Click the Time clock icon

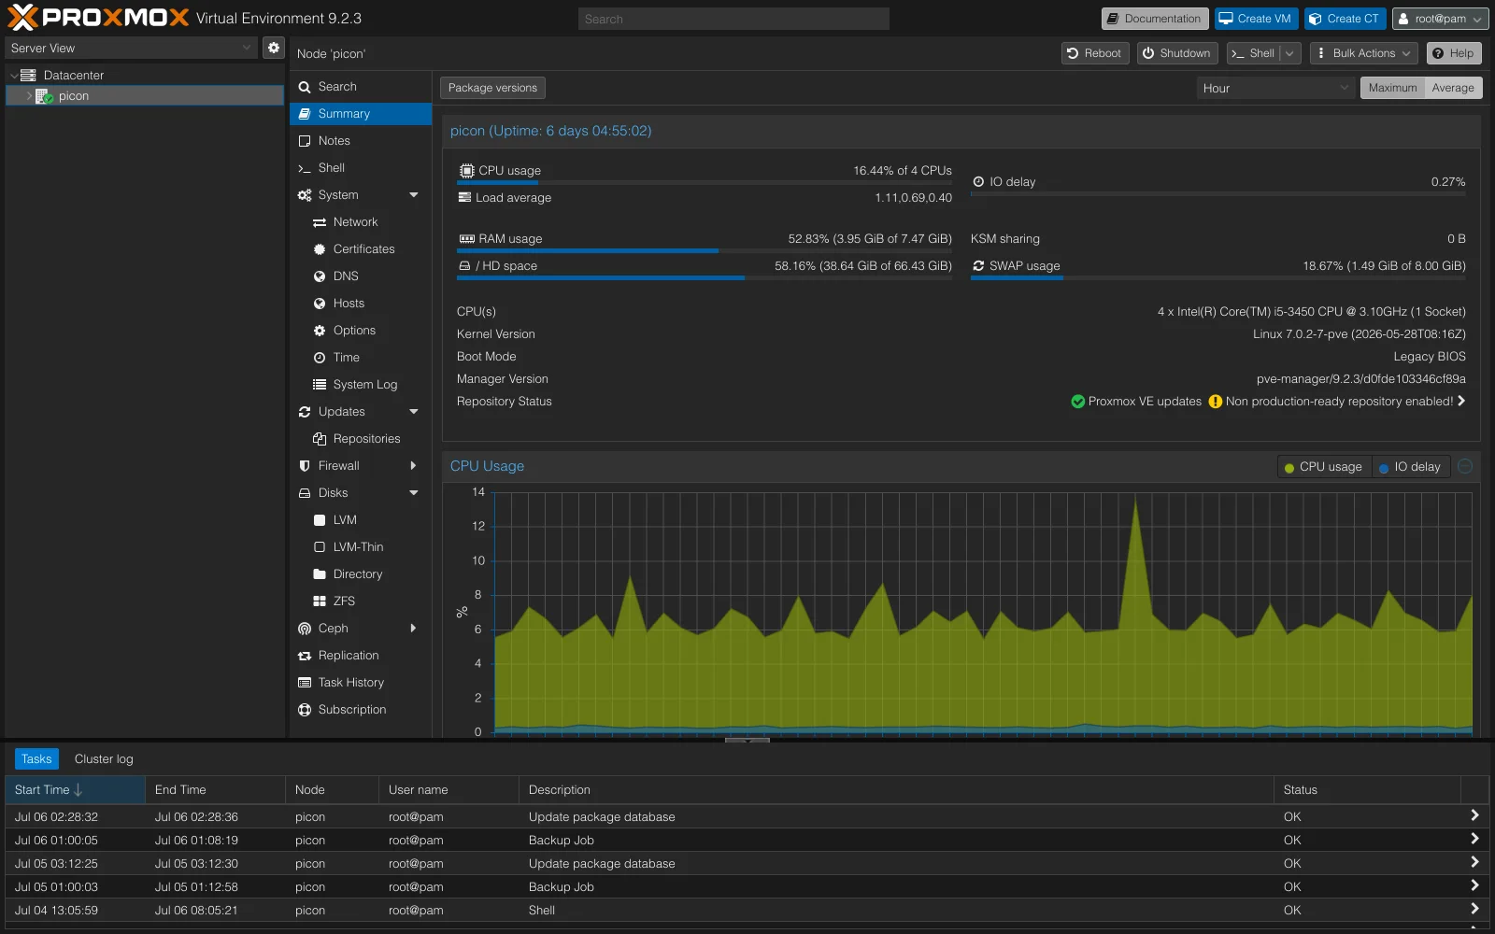[320, 358]
